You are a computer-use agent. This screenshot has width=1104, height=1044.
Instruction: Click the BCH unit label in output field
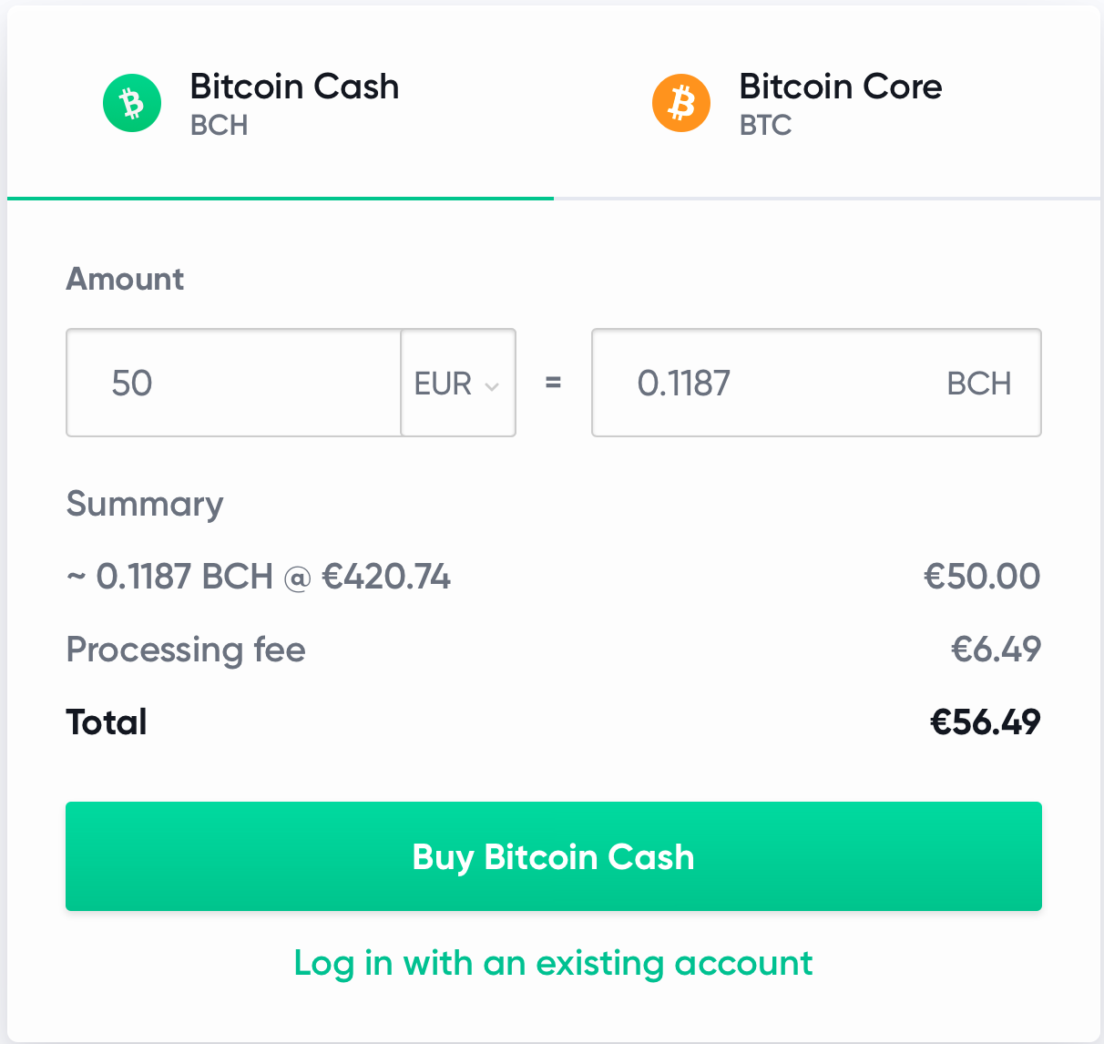tap(979, 384)
